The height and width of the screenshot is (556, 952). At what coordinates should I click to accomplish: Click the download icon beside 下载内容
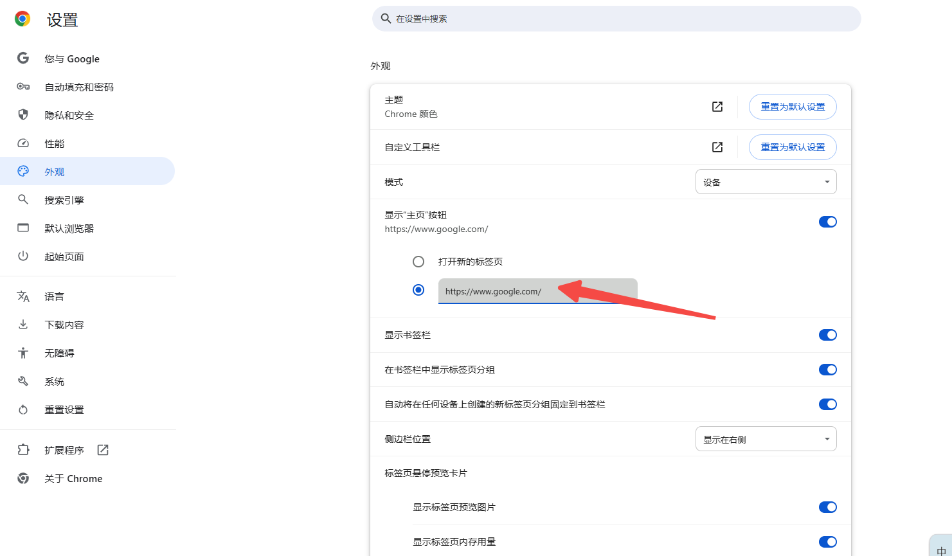point(23,325)
